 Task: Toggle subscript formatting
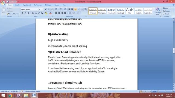click(36, 13)
